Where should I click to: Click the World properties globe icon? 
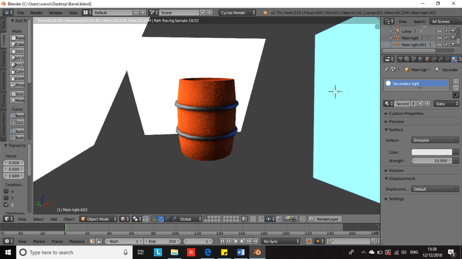(420, 59)
